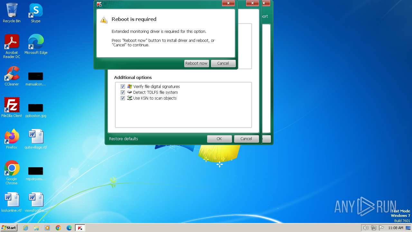
Task: Toggle Use KSN to scan objects checkbox
Action: click(x=123, y=98)
